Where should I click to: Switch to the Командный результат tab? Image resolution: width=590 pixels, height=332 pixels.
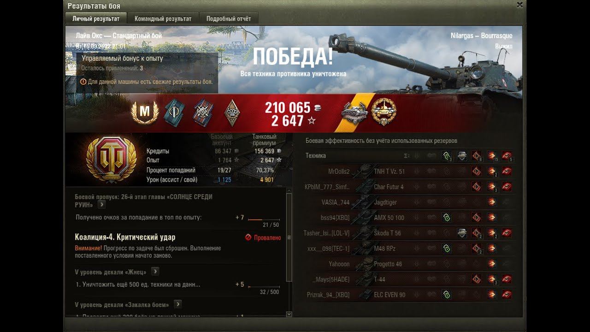pyautogui.click(x=163, y=18)
